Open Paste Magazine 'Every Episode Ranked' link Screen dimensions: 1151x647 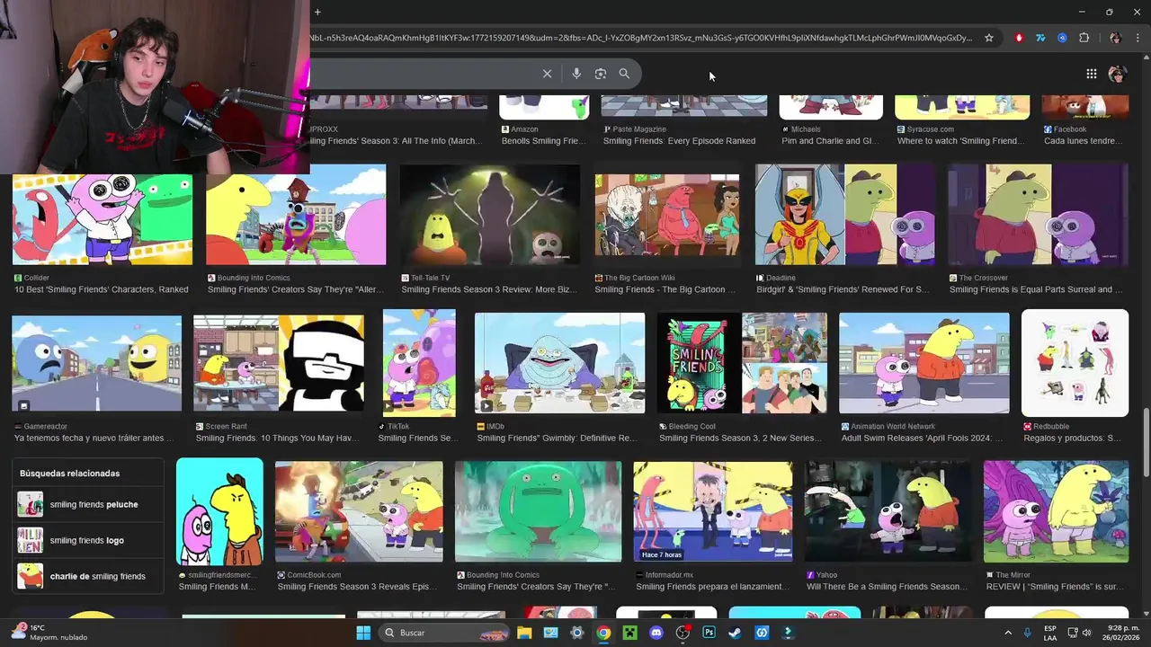pos(679,141)
